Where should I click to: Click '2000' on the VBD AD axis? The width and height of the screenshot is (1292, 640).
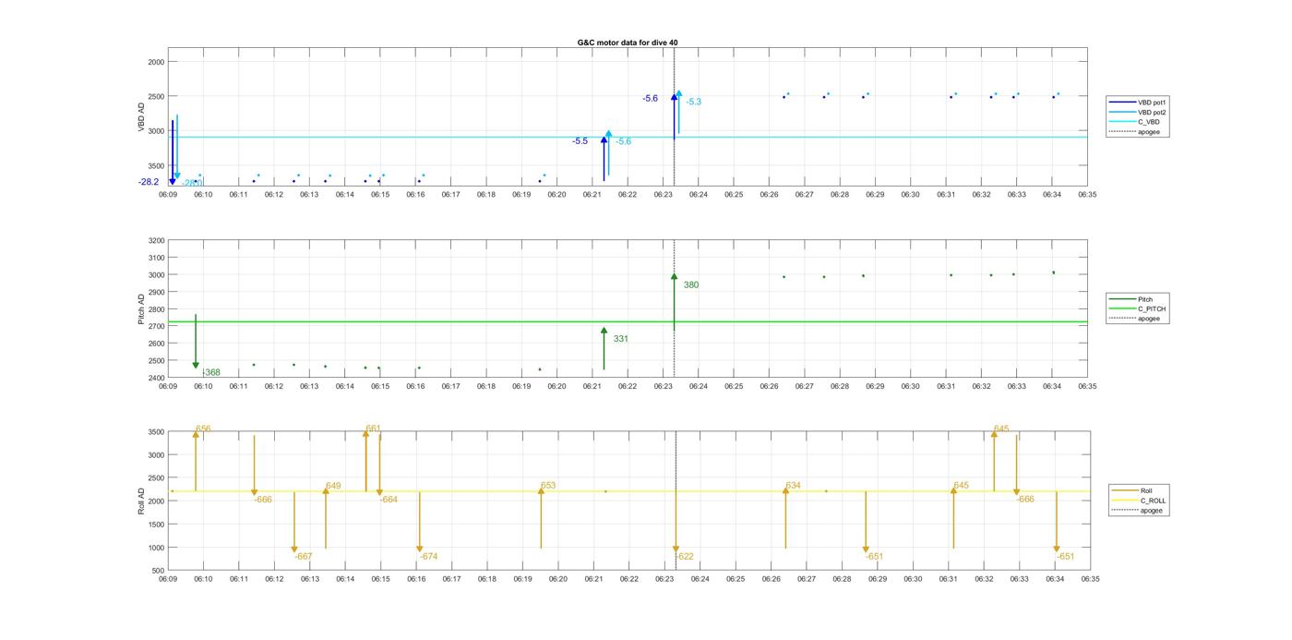click(155, 62)
